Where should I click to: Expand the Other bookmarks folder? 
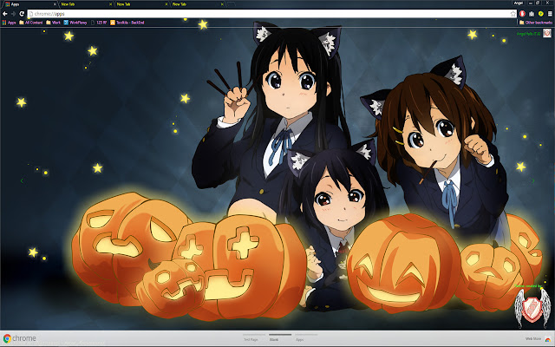click(536, 23)
